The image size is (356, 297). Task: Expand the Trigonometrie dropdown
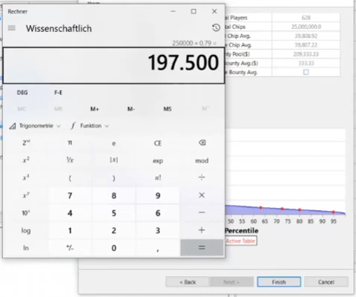[35, 126]
